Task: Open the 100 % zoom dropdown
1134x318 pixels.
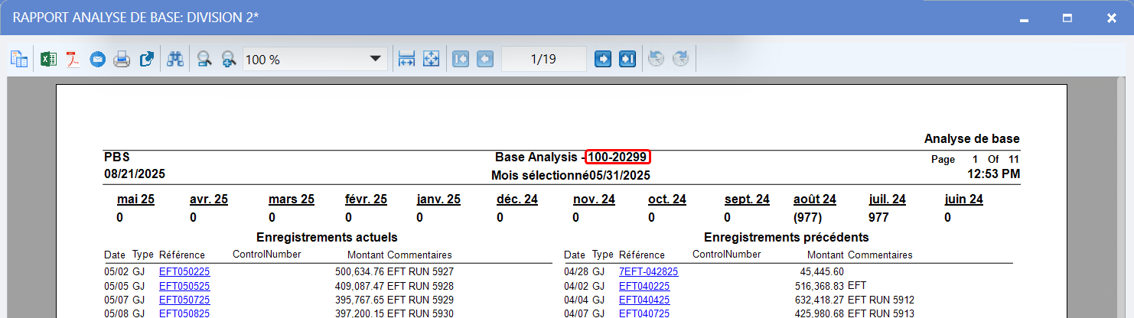Action: pos(375,60)
